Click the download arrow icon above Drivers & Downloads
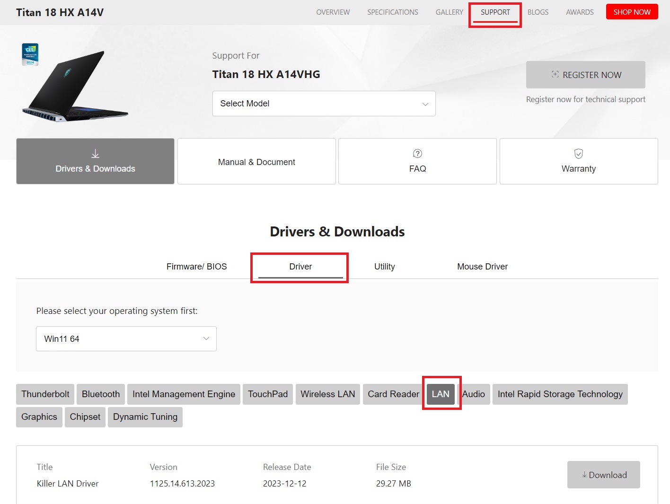 tap(95, 154)
